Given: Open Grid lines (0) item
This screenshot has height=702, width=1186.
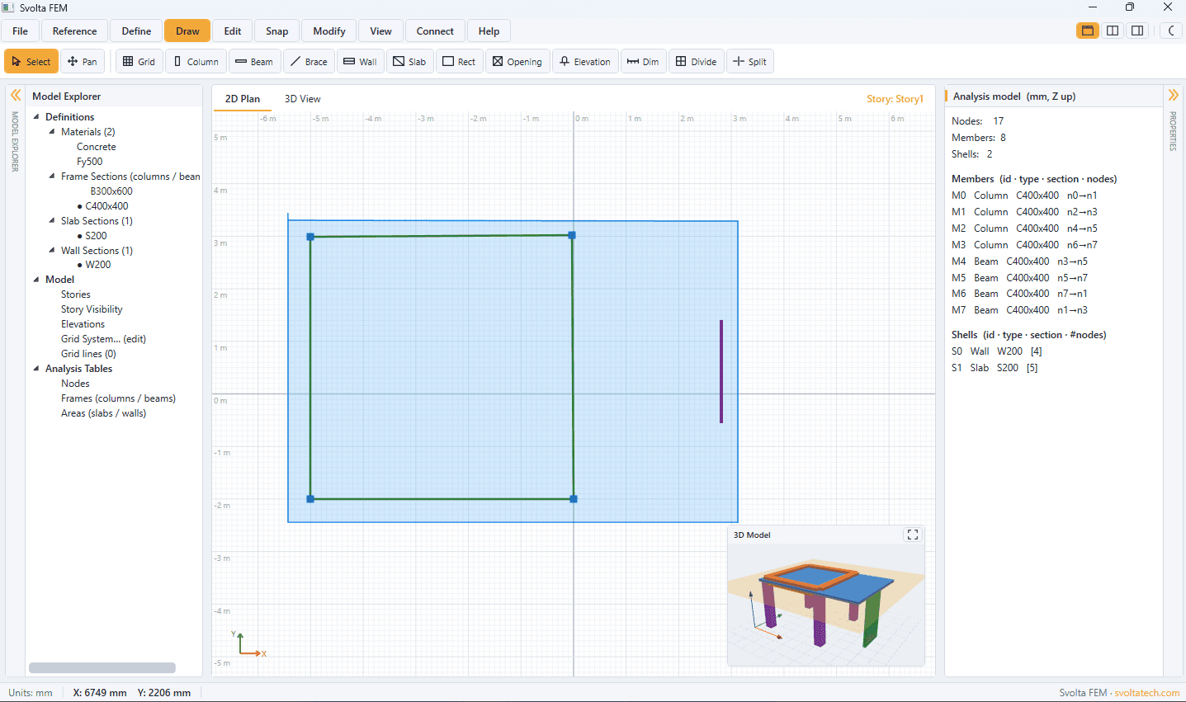Looking at the screenshot, I should (88, 354).
